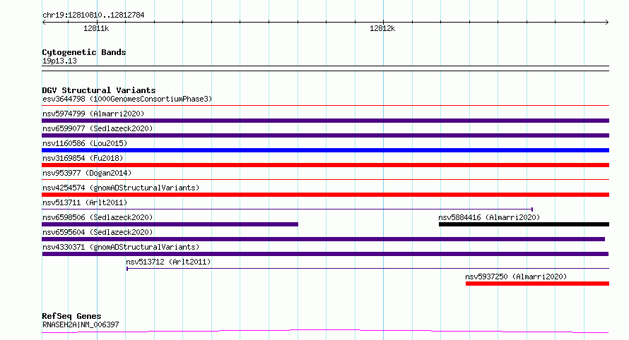This screenshot has width=629, height=340.
Task: Click the Cytogenetic Bands track title
Action: click(84, 52)
